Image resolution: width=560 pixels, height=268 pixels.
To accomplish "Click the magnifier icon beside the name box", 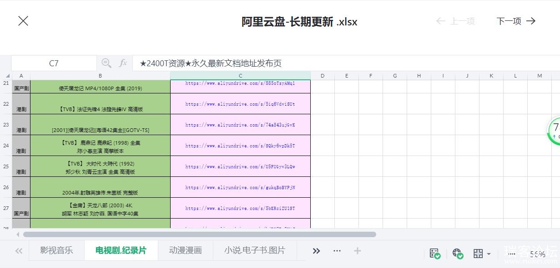I will click(x=106, y=63).
